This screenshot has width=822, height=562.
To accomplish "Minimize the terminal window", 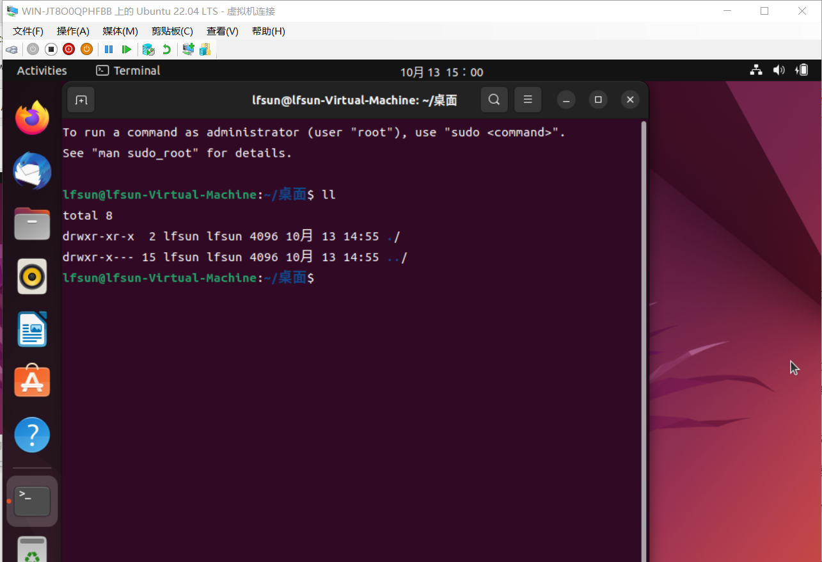I will (565, 99).
